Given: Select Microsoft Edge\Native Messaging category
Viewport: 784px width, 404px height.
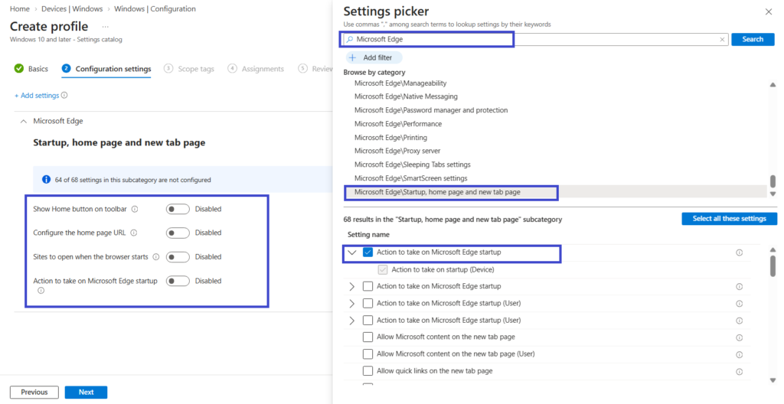Looking at the screenshot, I should pyautogui.click(x=406, y=96).
